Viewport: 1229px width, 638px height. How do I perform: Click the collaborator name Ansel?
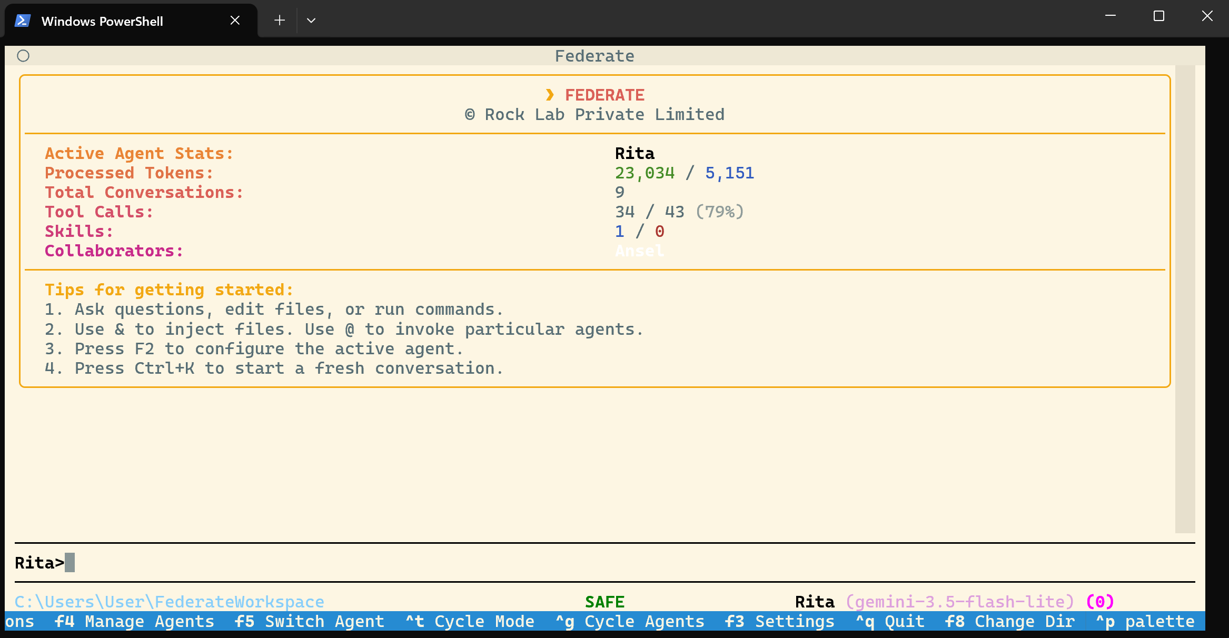coord(640,251)
